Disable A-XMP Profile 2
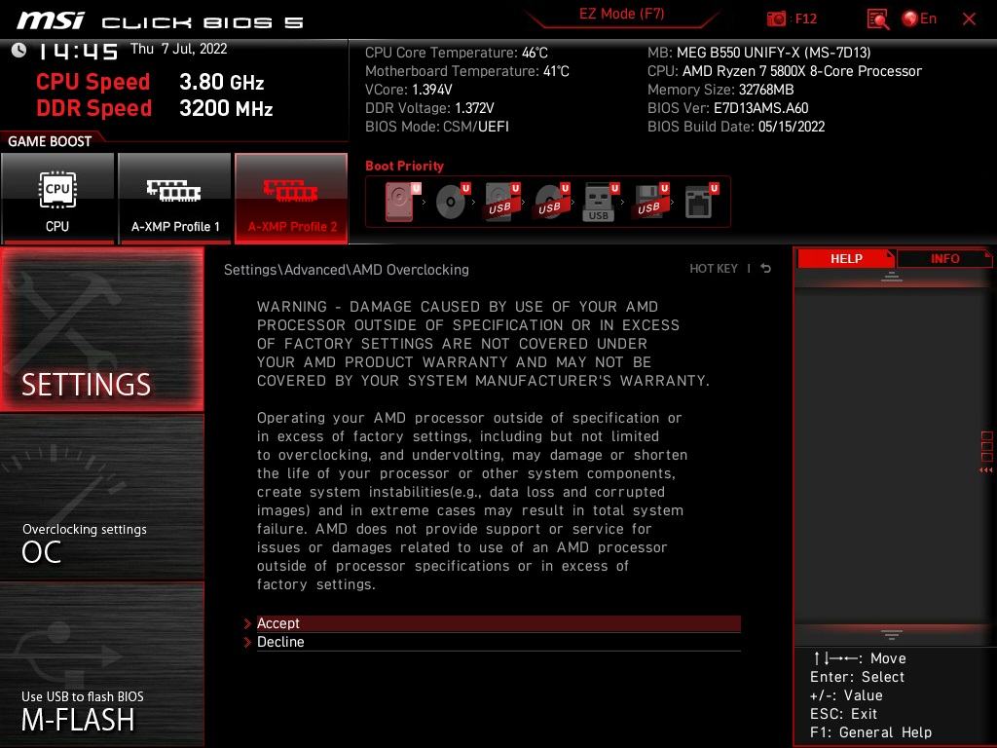Screen dimensions: 997x748 pos(291,198)
